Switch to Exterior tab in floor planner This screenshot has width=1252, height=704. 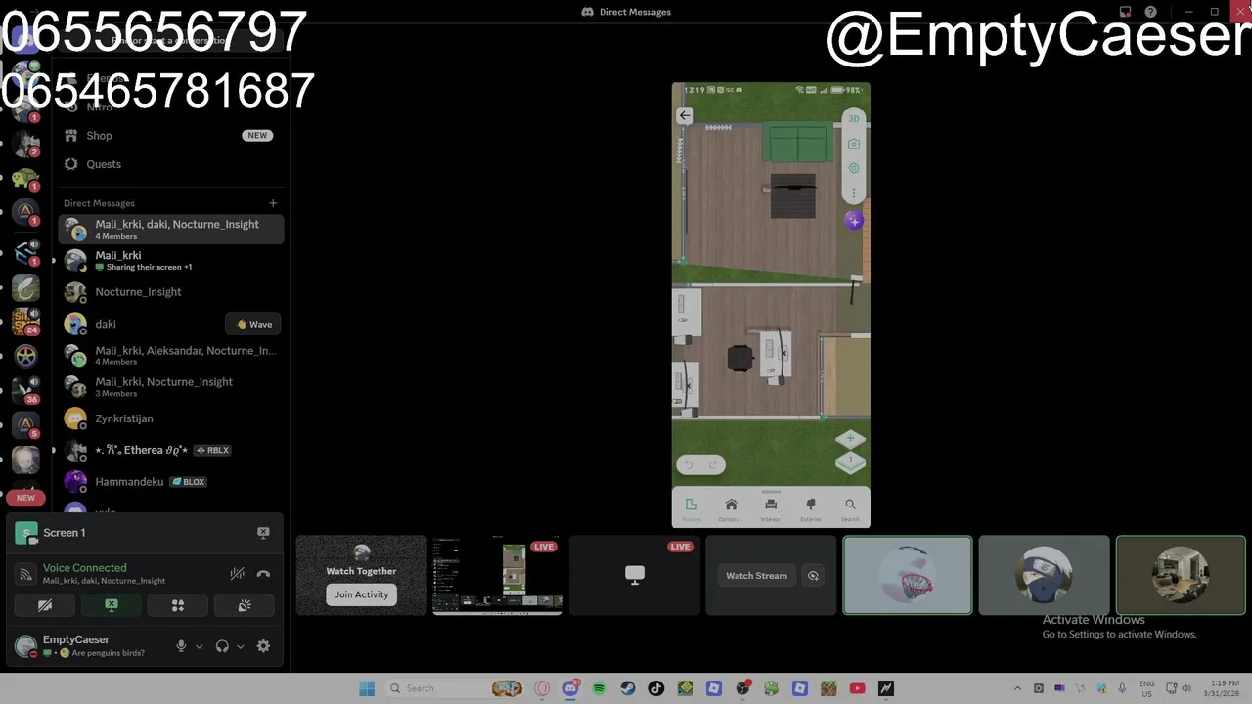810,508
